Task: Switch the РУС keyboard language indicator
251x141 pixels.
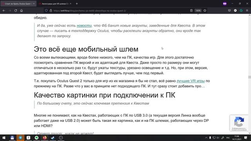Action: tap(228, 138)
